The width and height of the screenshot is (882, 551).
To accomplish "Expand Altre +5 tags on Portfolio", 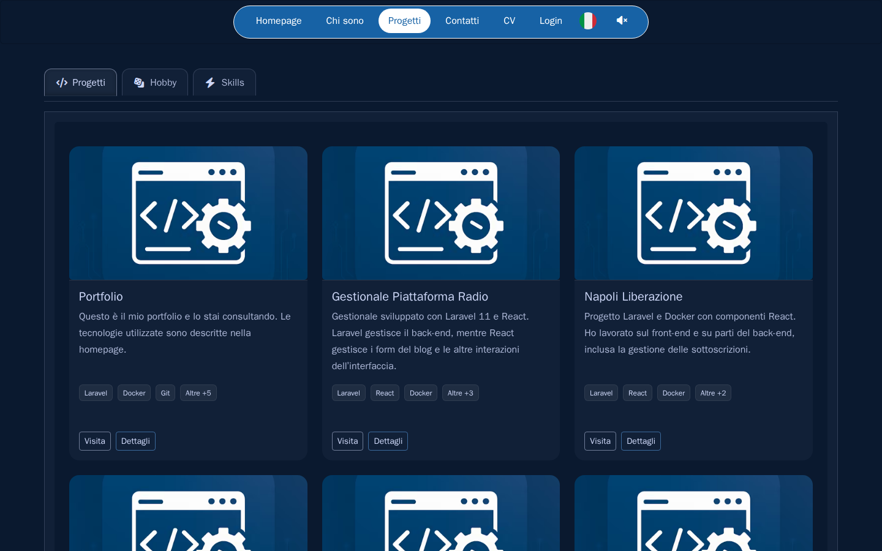I will click(198, 393).
